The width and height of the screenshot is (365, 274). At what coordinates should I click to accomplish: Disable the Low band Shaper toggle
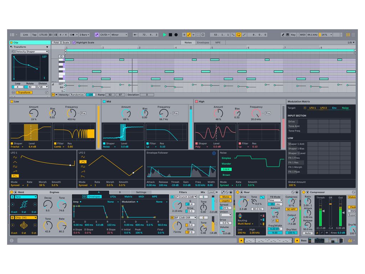point(12,143)
